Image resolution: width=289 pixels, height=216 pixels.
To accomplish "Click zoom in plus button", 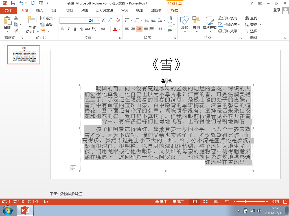I will point(267,201).
